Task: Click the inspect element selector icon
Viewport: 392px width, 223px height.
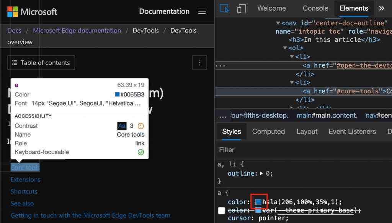Action: 224,8
